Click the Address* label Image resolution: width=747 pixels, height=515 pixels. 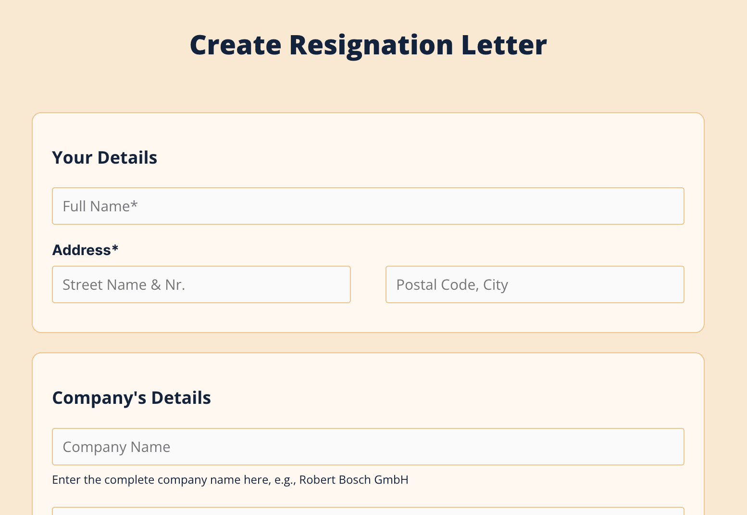[85, 250]
